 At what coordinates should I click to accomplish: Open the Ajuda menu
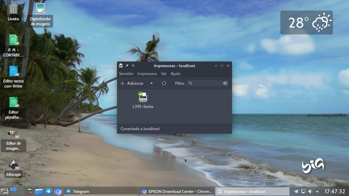tap(175, 73)
